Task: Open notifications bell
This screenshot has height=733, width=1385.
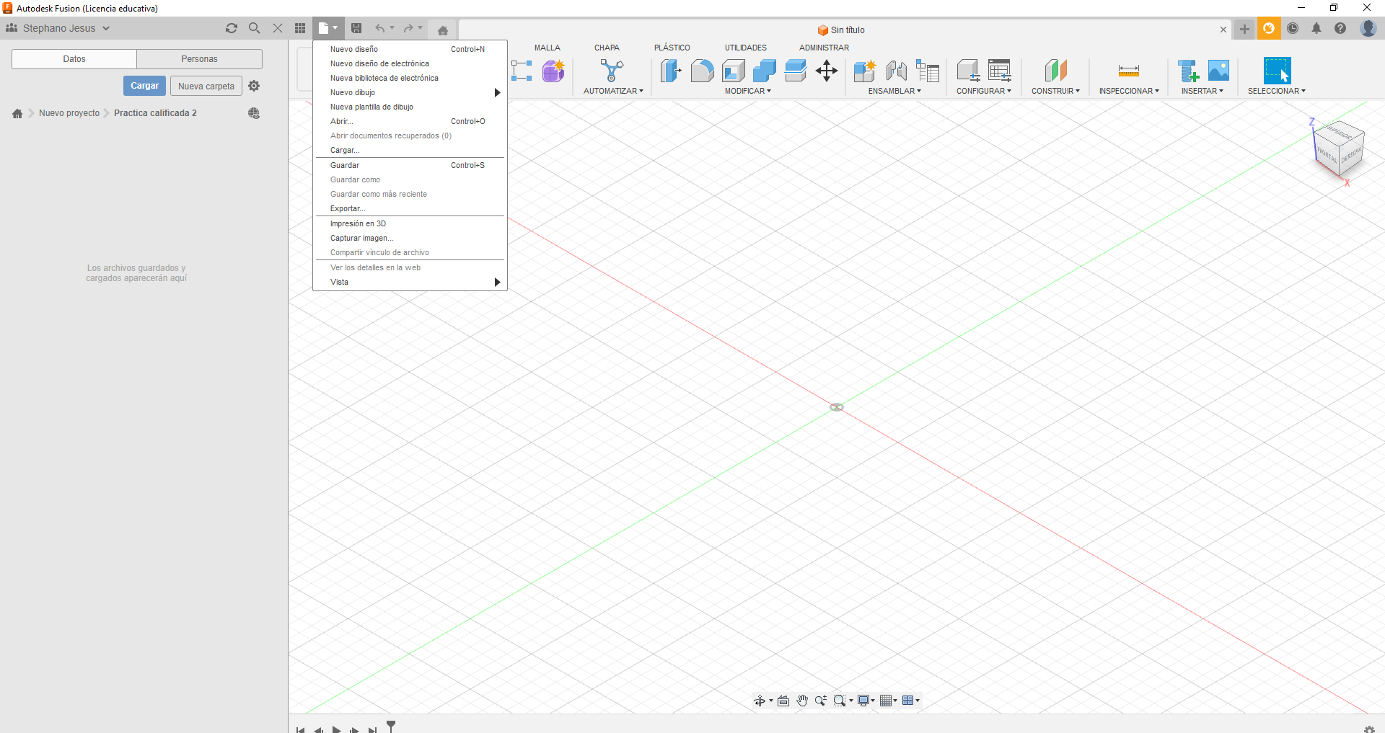Action: 1316,28
